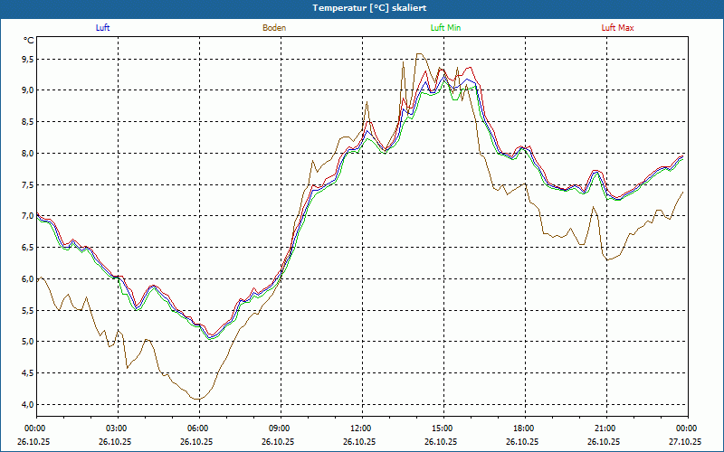
Task: Click the red "Luft Max" legend label
Action: [x=618, y=28]
